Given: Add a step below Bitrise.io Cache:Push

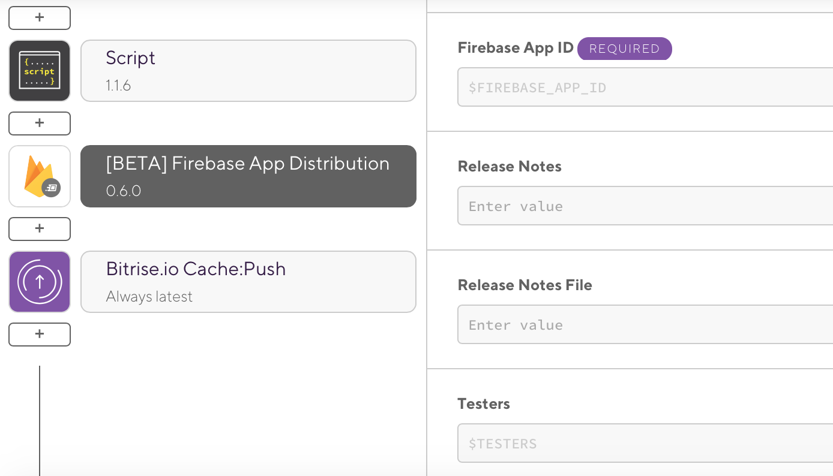Looking at the screenshot, I should click(40, 335).
